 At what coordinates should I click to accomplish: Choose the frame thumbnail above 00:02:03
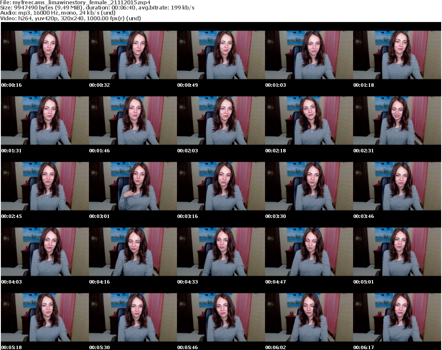tap(221, 120)
